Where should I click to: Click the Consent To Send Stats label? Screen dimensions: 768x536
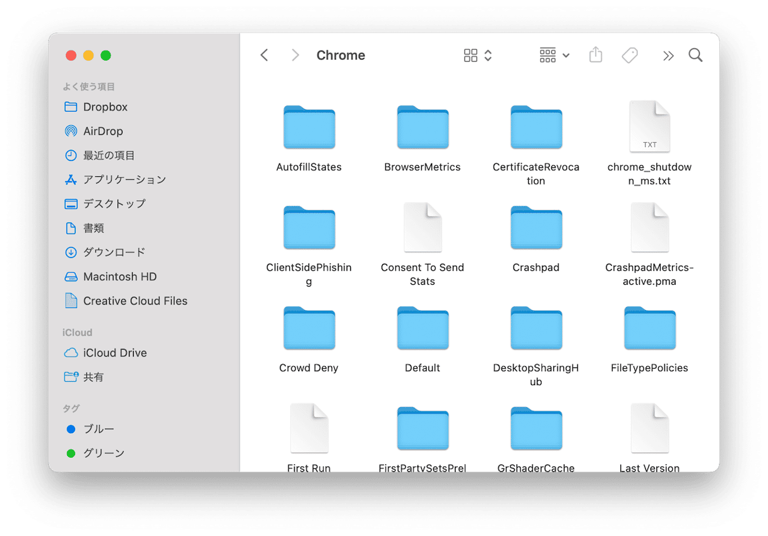pyautogui.click(x=423, y=275)
